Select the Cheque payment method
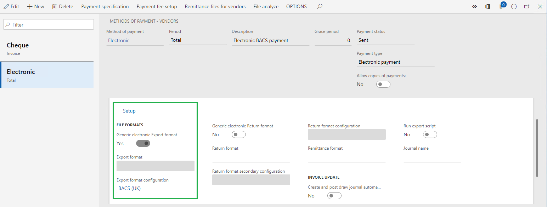Viewport: 547px width, 207px height. [x=47, y=48]
